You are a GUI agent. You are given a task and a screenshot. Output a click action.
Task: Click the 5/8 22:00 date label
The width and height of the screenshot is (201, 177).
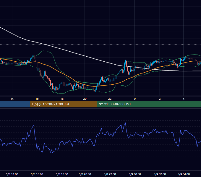point(110,174)
